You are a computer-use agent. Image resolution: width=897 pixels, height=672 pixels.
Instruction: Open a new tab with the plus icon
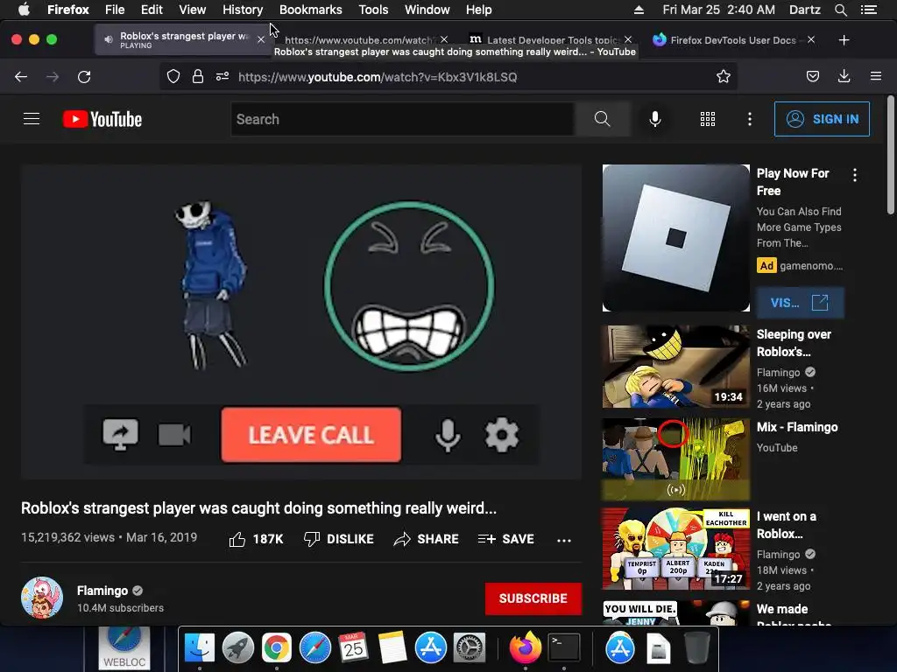[x=844, y=40]
